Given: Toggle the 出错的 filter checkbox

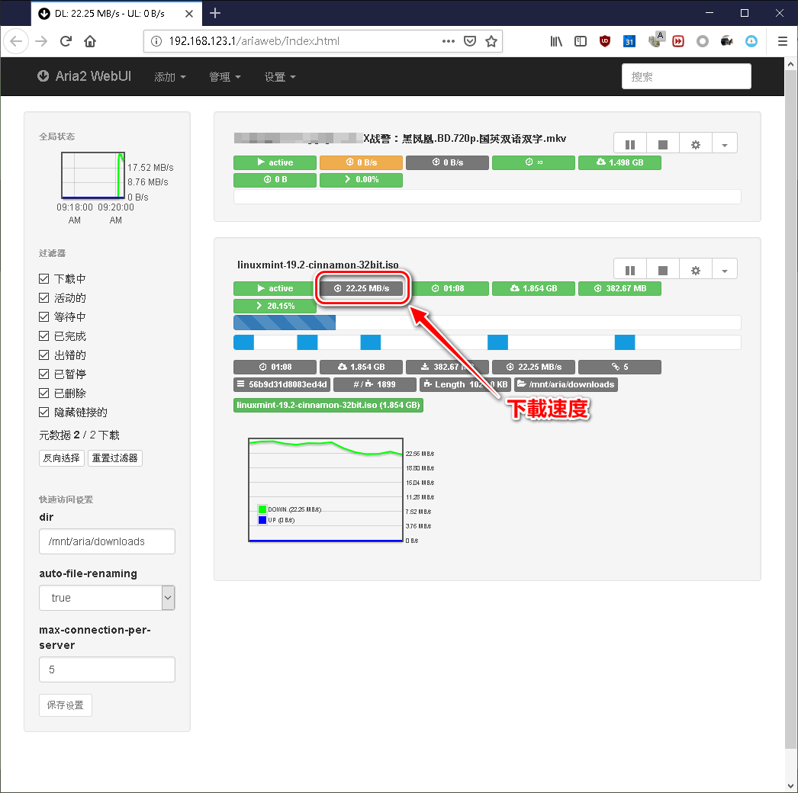Looking at the screenshot, I should (43, 355).
